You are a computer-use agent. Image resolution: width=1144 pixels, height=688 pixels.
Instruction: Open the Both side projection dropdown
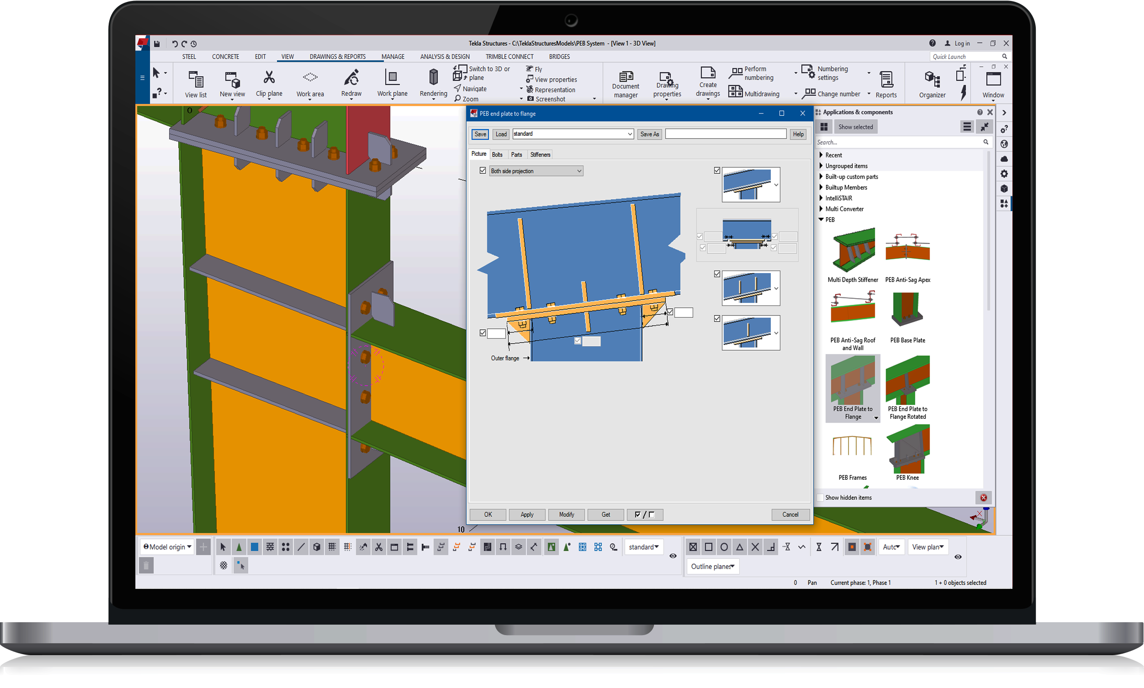[x=579, y=171]
